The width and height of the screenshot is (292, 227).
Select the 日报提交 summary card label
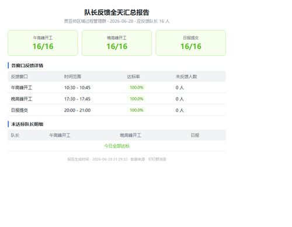pos(191,38)
